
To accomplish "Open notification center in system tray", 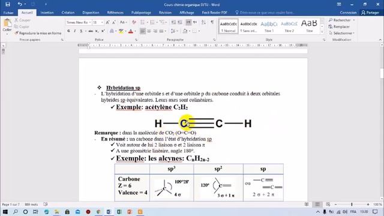I will click(375, 212).
